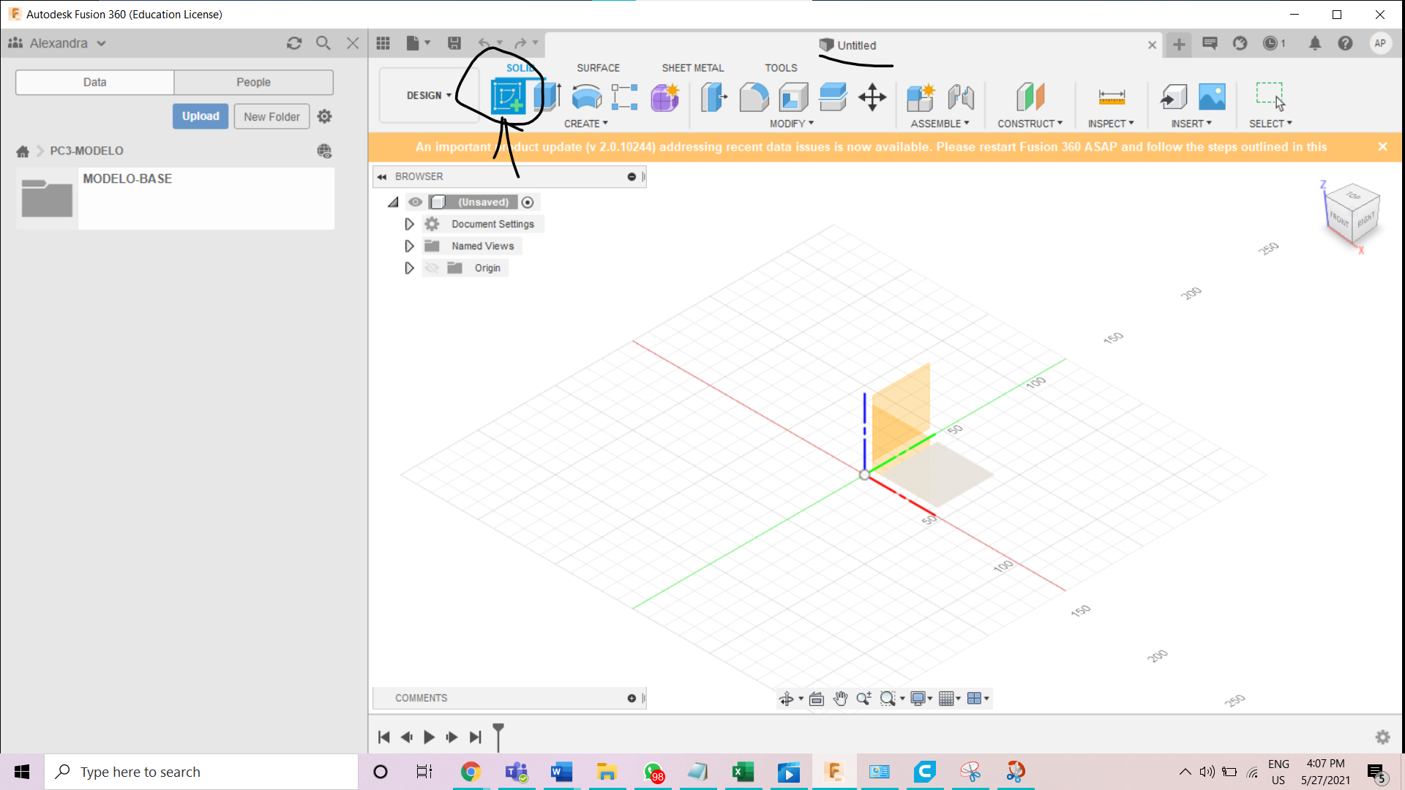Open the DESIGN workspace dropdown
Image resolution: width=1405 pixels, height=790 pixels.
[429, 96]
